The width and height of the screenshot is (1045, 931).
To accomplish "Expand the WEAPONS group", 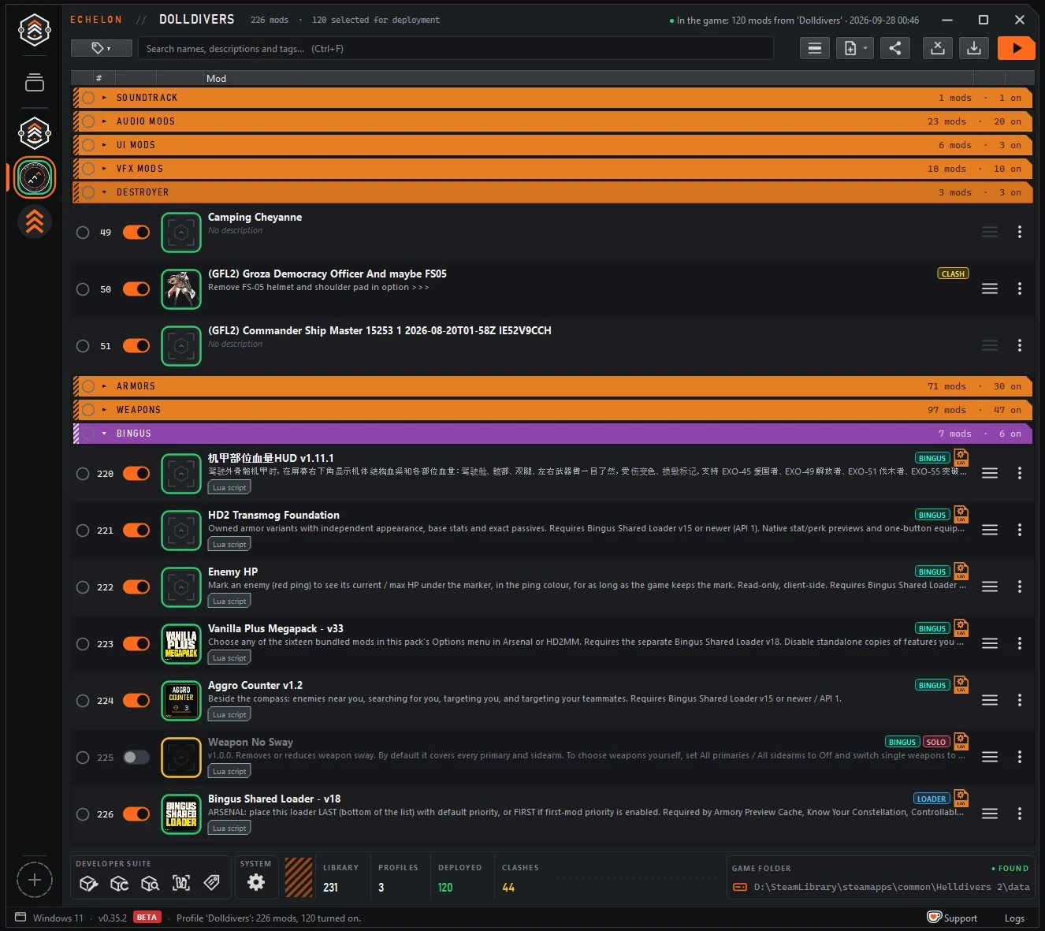I will coord(104,410).
